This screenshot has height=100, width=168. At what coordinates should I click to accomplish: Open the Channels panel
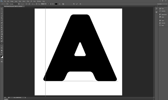162,23
